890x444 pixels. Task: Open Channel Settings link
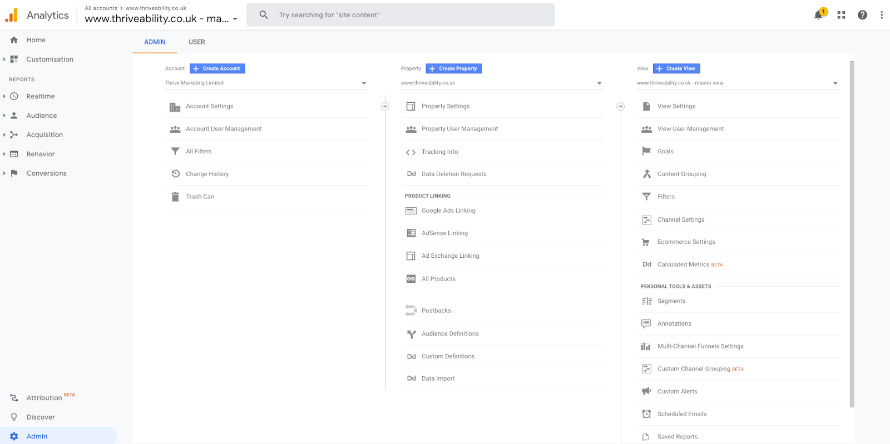tap(681, 219)
